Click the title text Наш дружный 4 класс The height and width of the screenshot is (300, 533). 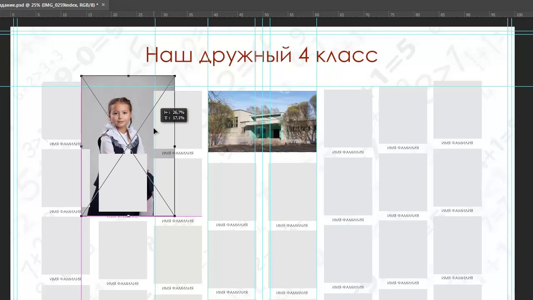[262, 55]
